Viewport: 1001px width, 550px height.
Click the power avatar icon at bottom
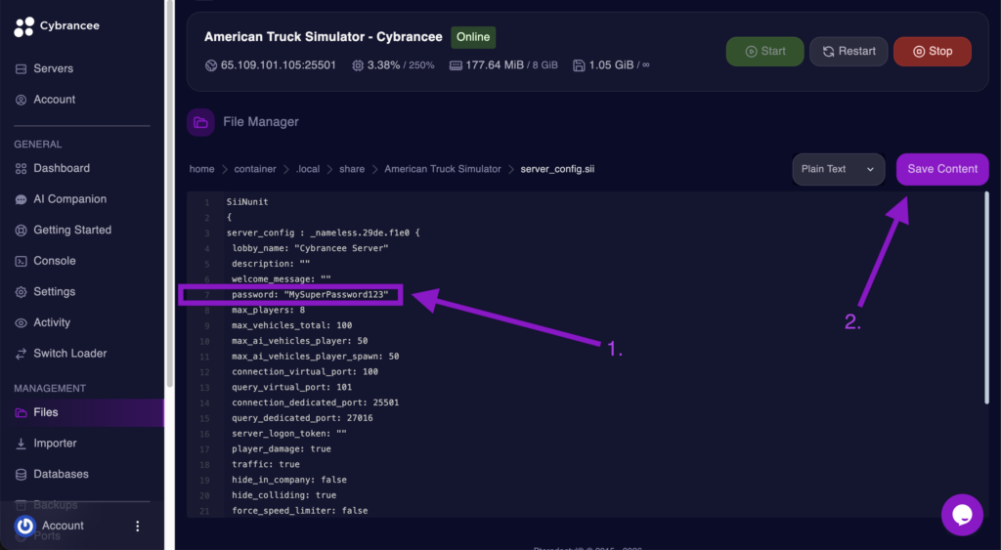24,526
